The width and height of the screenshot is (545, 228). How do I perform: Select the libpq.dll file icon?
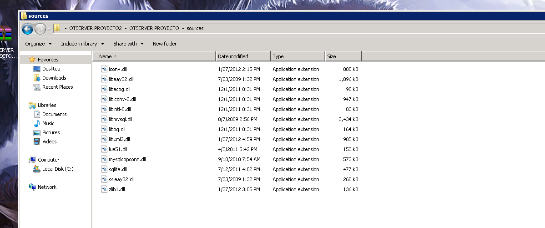(x=104, y=129)
